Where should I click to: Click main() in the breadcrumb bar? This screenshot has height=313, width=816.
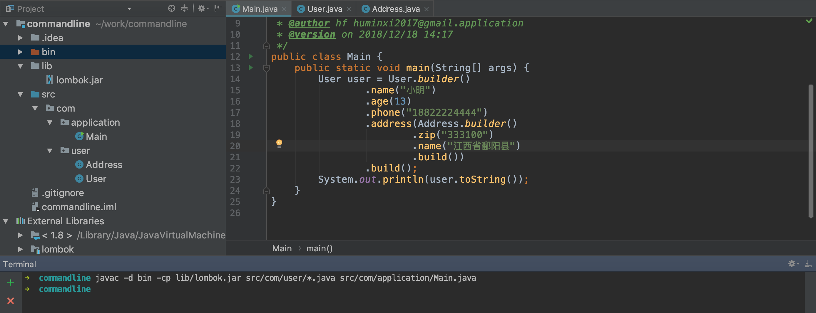[x=319, y=248]
